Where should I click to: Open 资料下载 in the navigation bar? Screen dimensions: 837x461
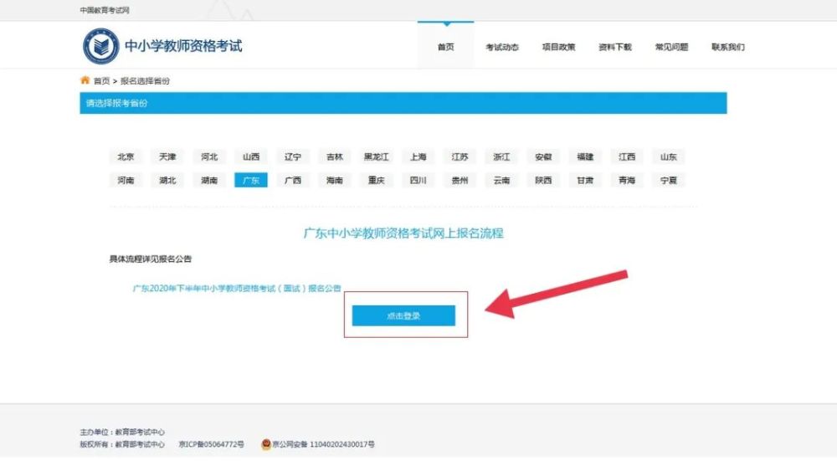pyautogui.click(x=615, y=47)
